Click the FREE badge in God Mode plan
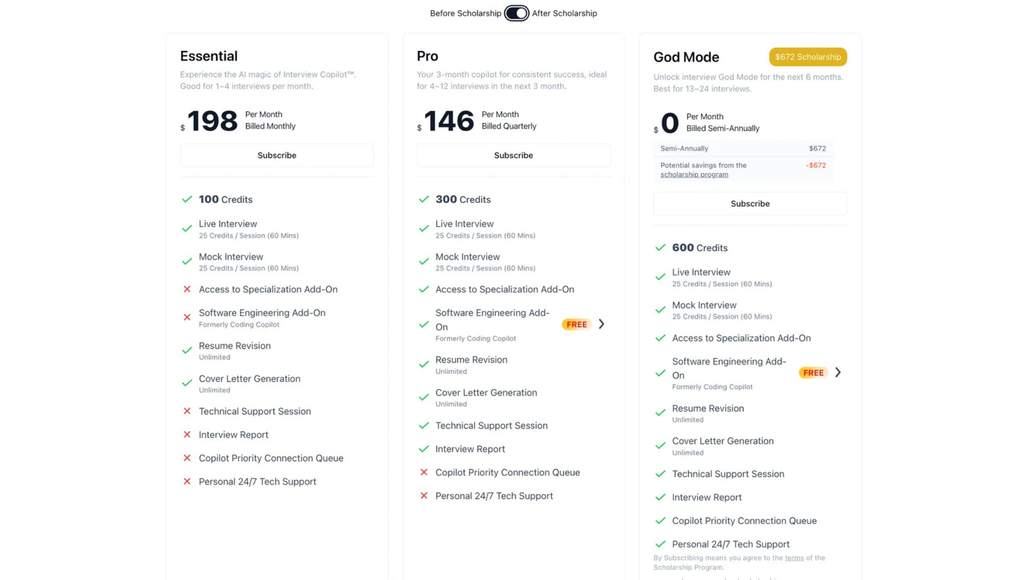1031x580 pixels. 813,373
